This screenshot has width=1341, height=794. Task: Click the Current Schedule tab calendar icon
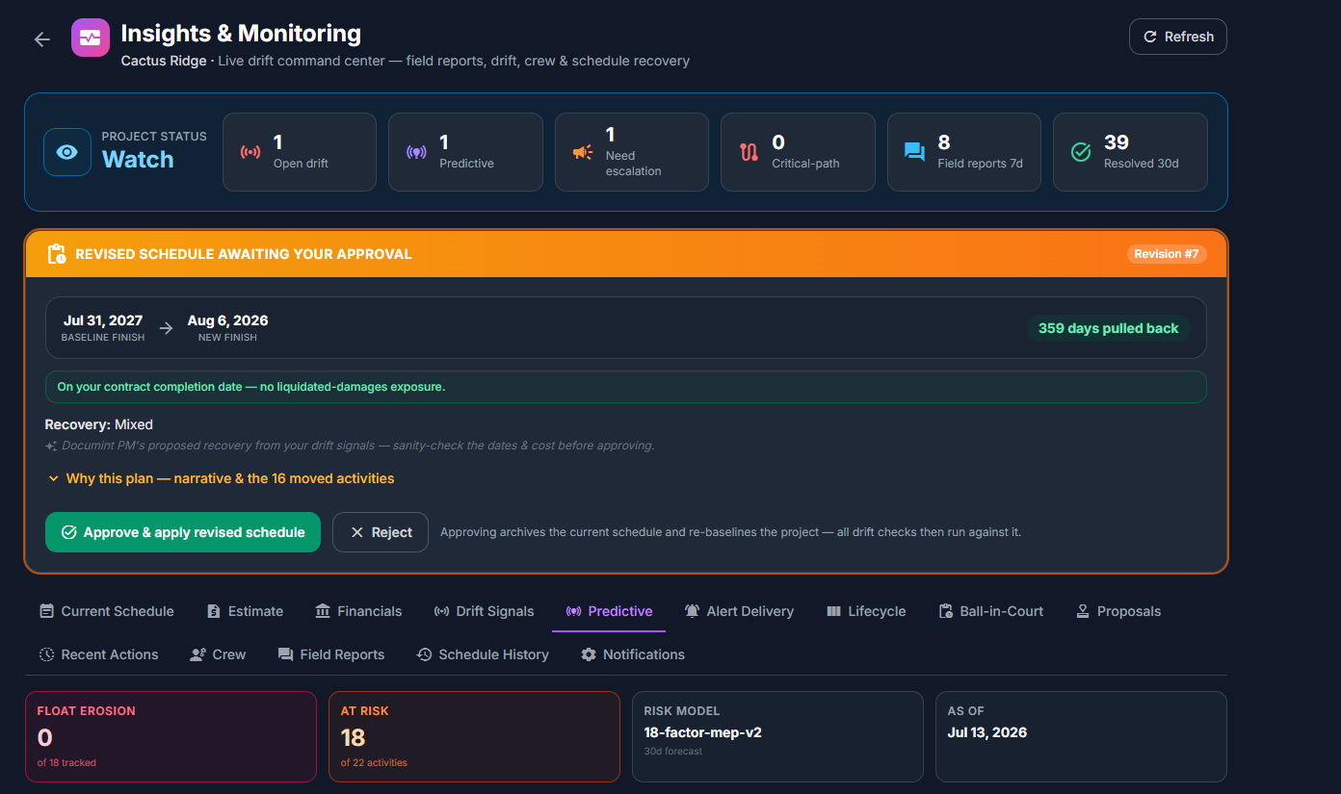point(46,611)
